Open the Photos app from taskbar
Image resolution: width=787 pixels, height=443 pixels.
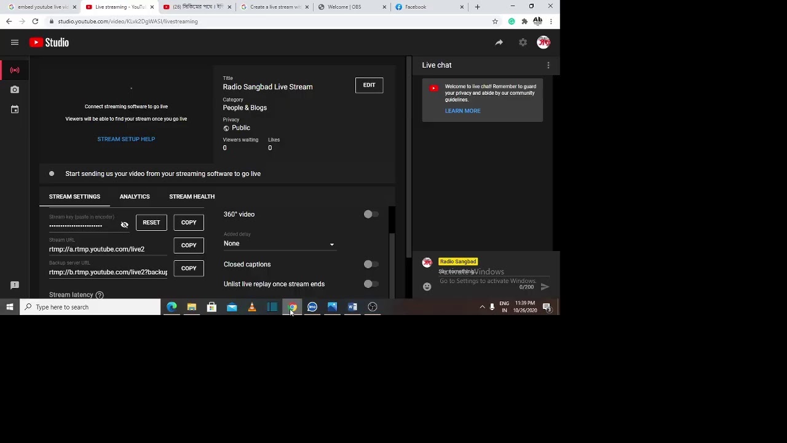coord(332,307)
